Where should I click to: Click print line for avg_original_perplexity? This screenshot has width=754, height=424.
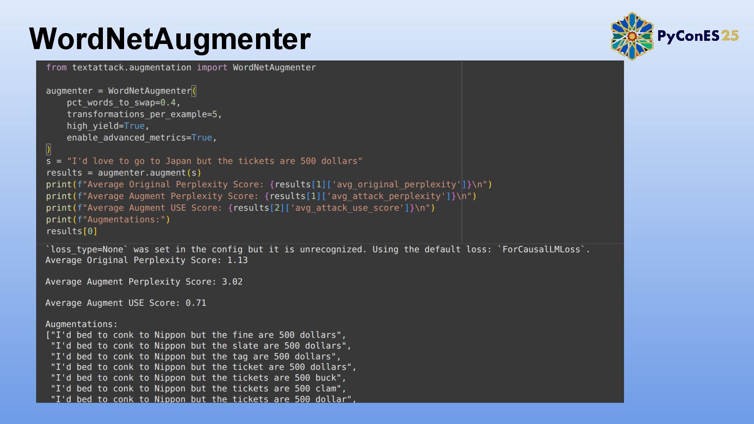(269, 185)
